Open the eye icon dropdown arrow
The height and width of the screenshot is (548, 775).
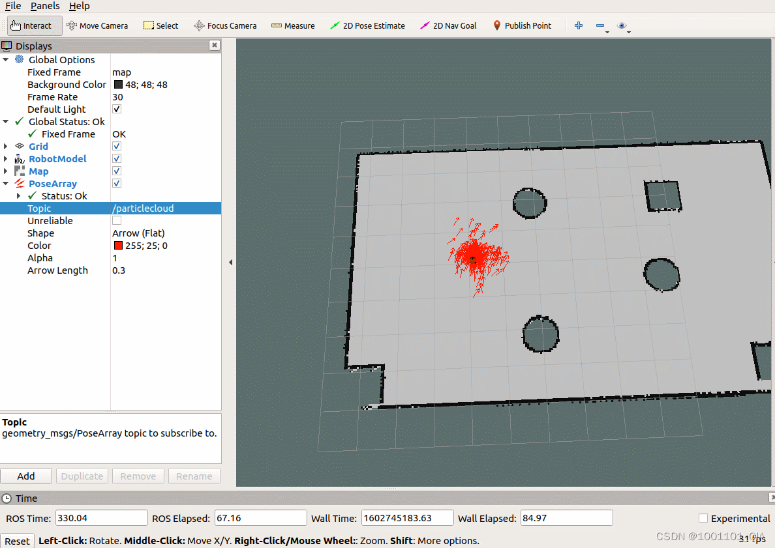tap(629, 32)
